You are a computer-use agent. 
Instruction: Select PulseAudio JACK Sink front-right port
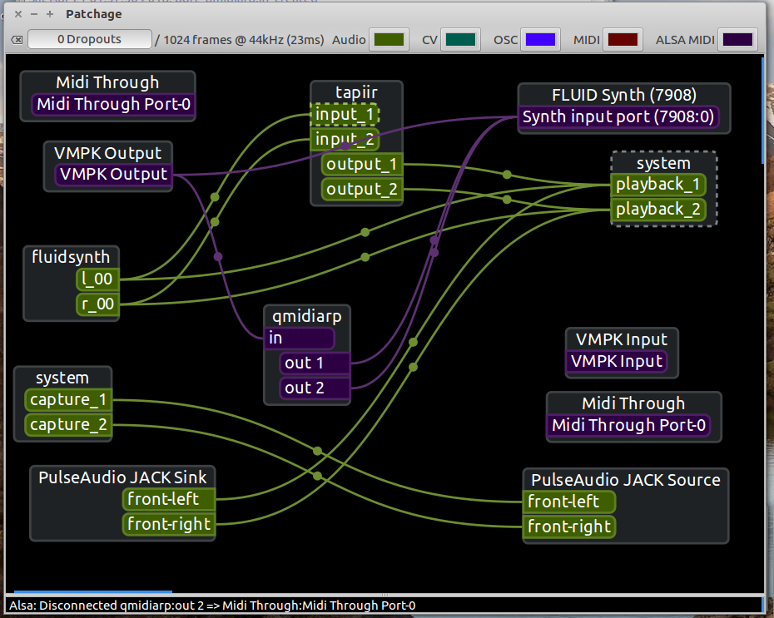(169, 524)
